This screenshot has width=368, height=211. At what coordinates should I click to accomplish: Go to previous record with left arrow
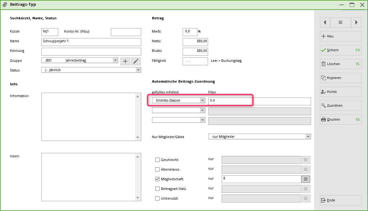(x=325, y=22)
